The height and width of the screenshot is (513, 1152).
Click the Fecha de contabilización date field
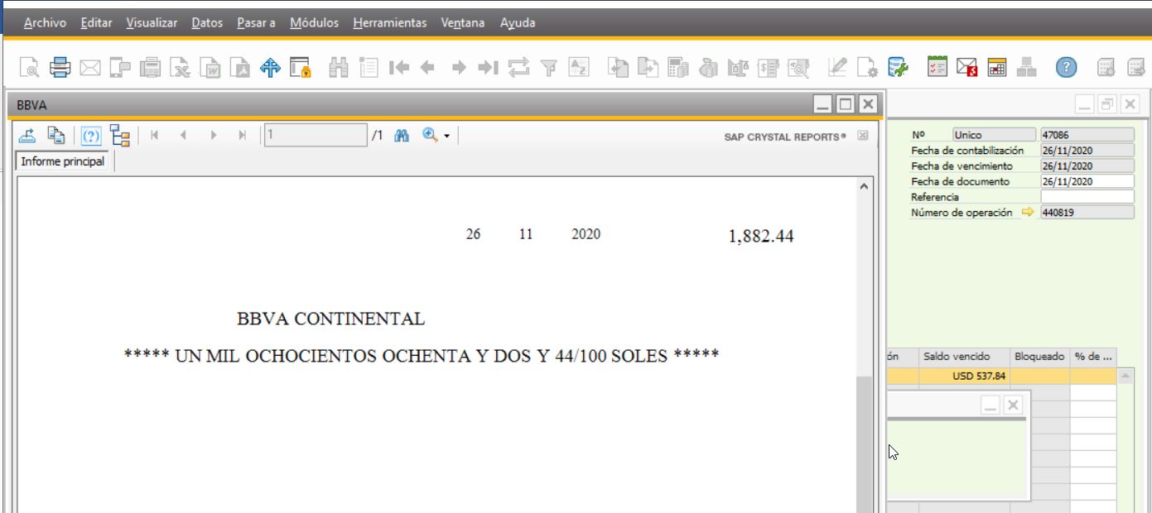1087,150
